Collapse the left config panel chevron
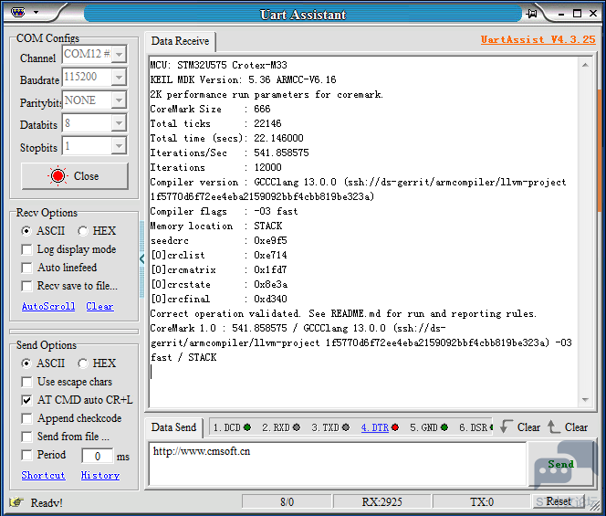 [x=141, y=258]
